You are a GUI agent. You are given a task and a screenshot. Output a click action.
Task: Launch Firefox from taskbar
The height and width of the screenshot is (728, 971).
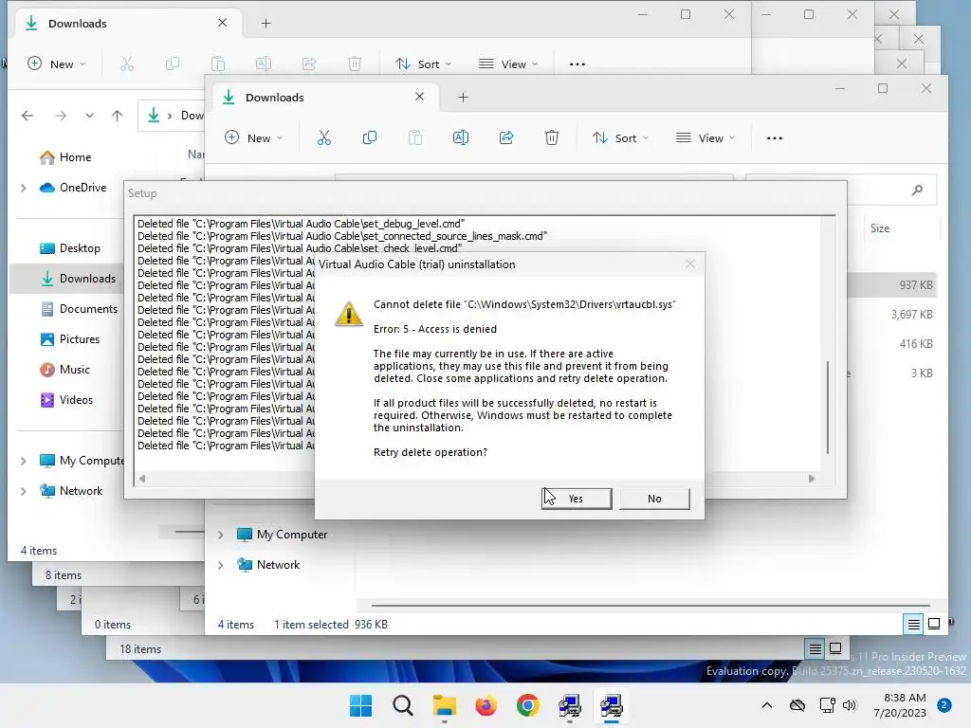click(x=486, y=705)
